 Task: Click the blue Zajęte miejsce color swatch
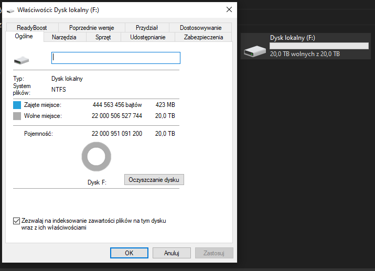17,105
